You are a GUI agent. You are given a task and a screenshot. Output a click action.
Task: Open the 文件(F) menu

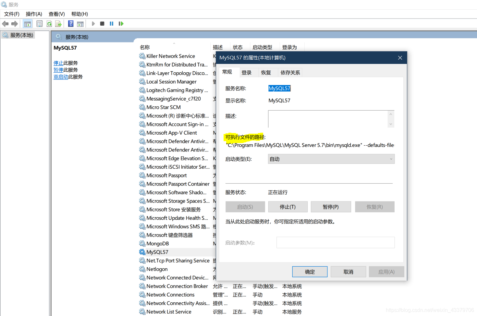click(x=12, y=14)
